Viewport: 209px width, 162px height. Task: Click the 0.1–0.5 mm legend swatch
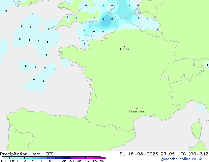click(6, 158)
